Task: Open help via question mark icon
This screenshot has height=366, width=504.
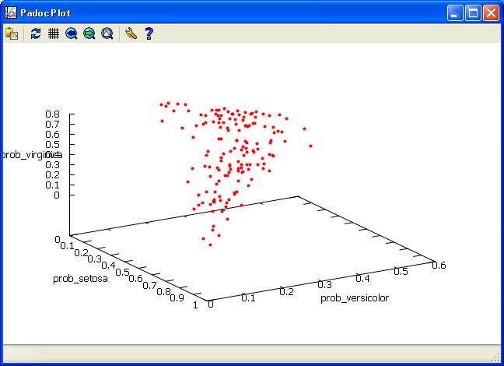Action: (x=149, y=33)
